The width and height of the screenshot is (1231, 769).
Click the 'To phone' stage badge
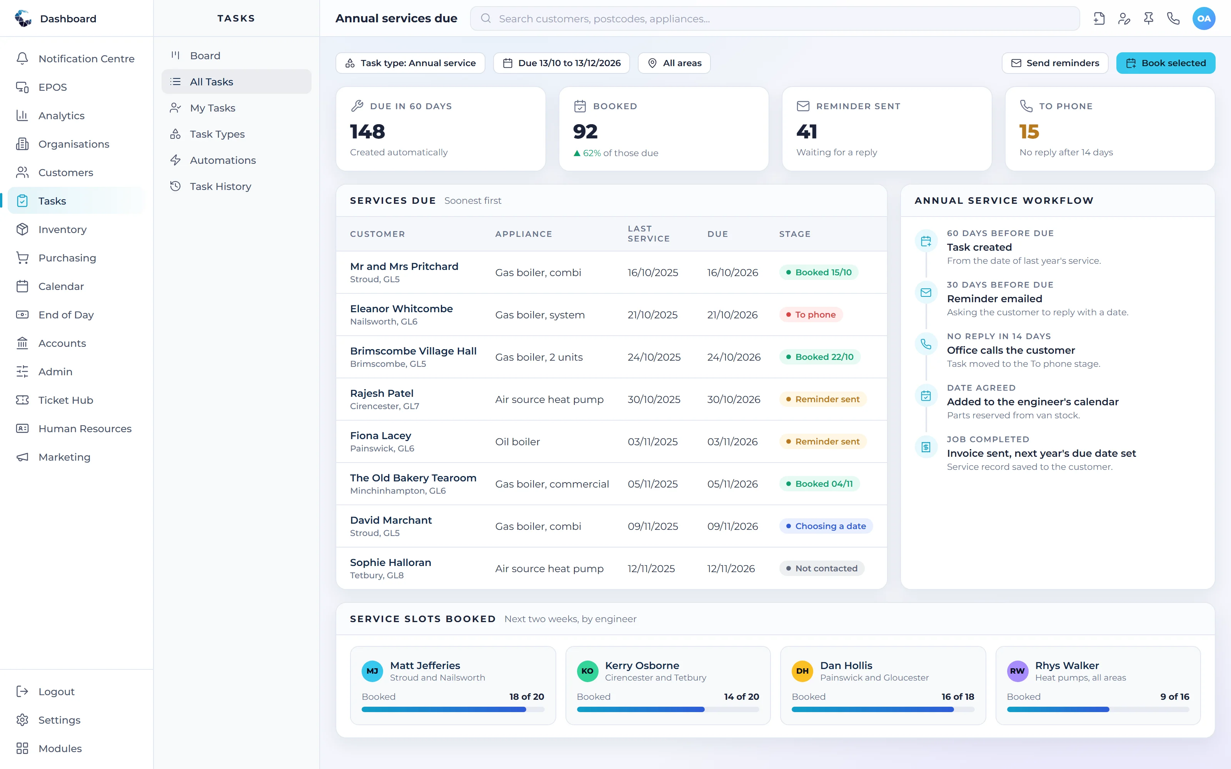coord(811,315)
